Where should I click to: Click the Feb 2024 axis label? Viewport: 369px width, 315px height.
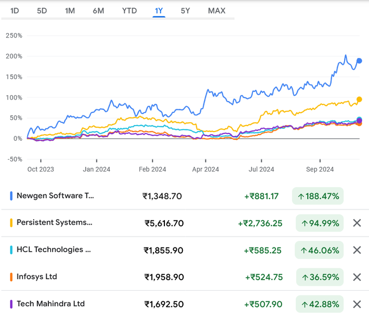click(x=152, y=169)
